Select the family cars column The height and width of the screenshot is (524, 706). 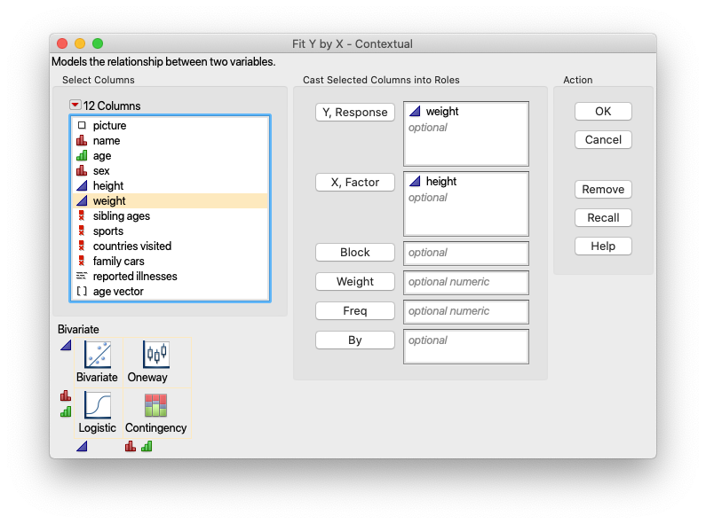pos(171,261)
